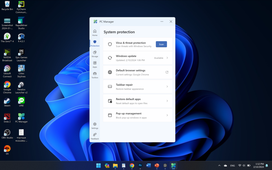Screen dimensions: 272x170
Task: Select the Epic Games Launcher desktop icon
Action: tap(21, 55)
